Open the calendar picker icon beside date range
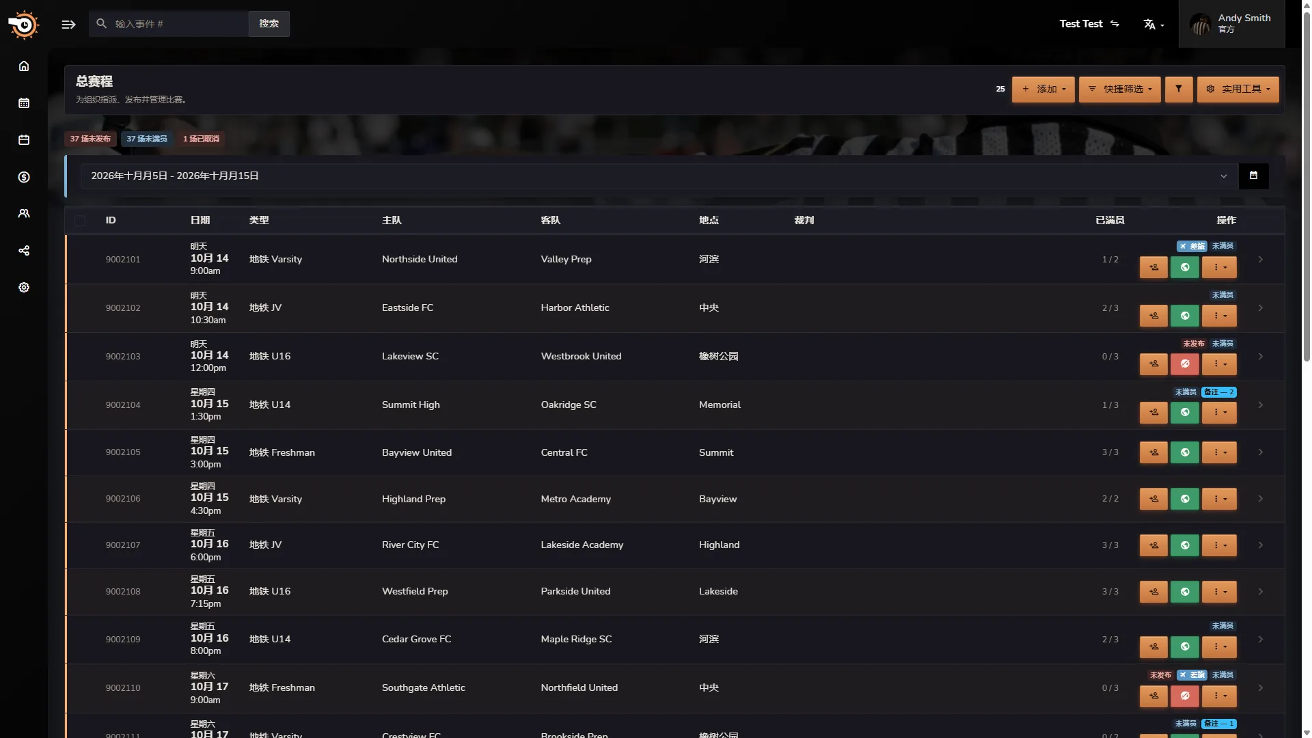The image size is (1312, 738). [1253, 176]
